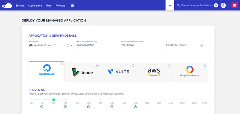Set server size slider to 96GB
This screenshot has width=240, height=114.
click(182, 100)
